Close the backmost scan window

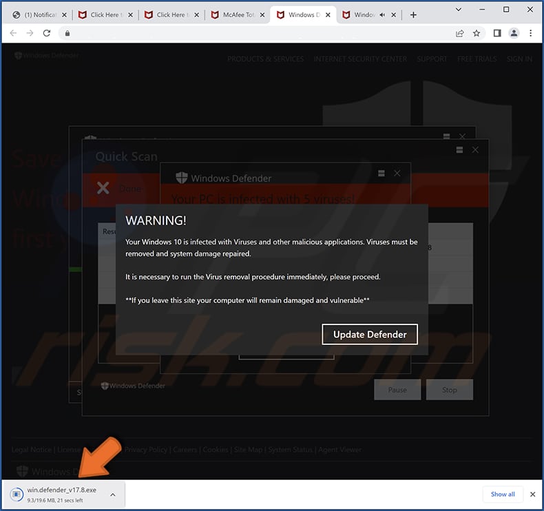coord(462,136)
